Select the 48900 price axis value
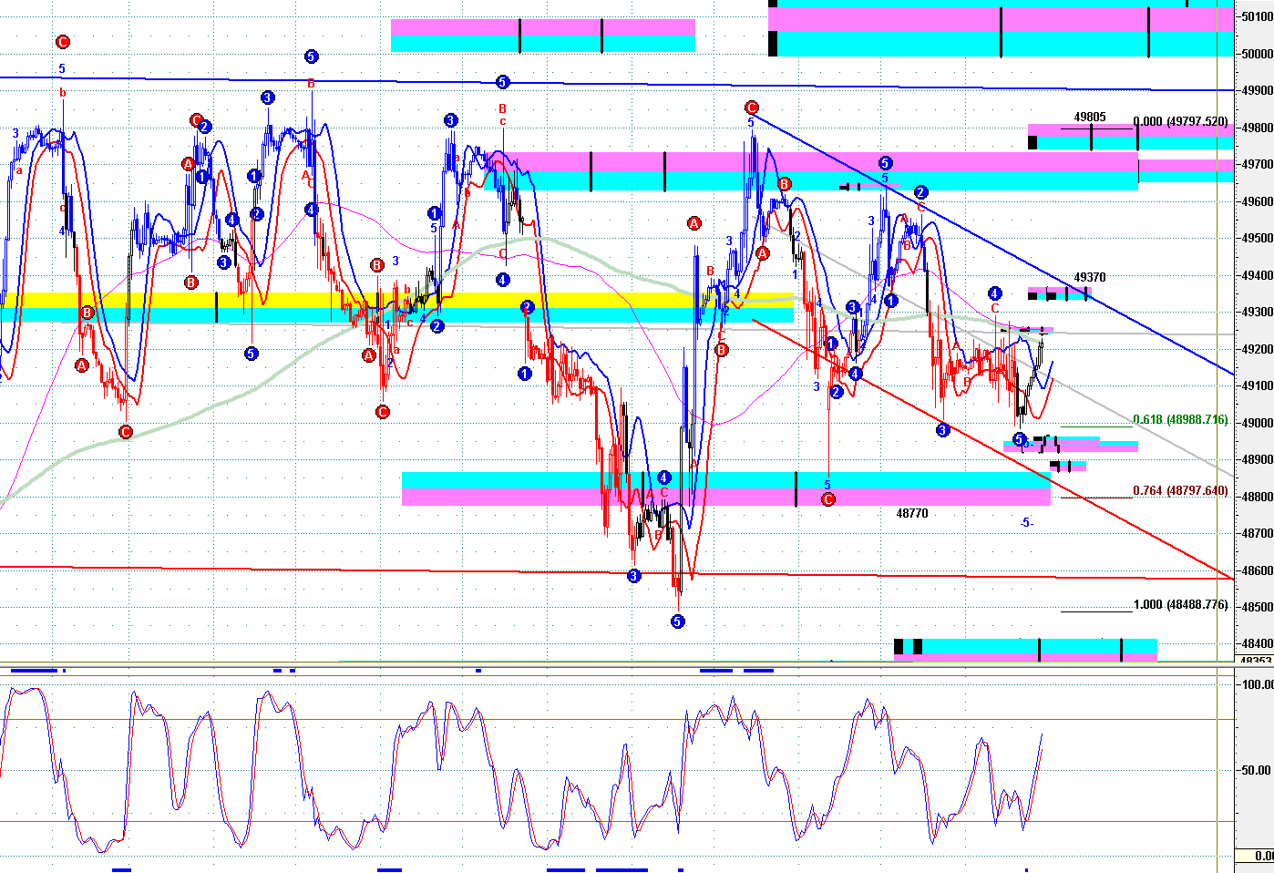 (x=1258, y=459)
